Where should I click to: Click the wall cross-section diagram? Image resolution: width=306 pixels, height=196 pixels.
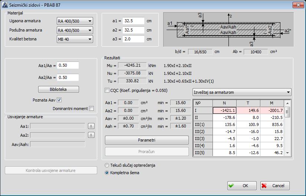click(228, 29)
